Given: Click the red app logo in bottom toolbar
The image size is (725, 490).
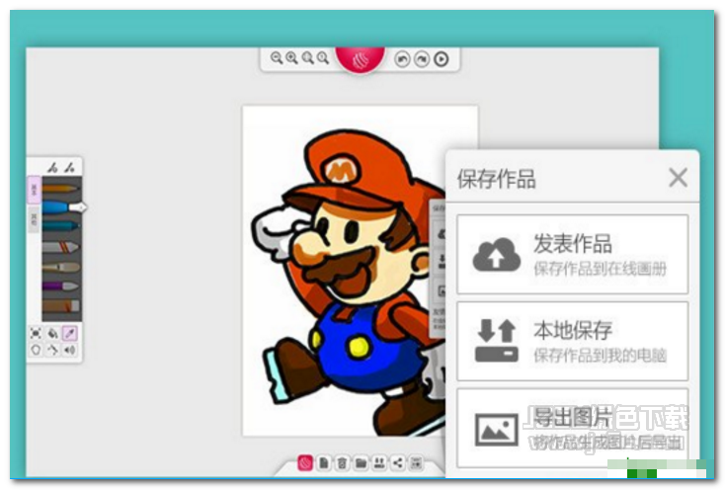Looking at the screenshot, I should 305,462.
